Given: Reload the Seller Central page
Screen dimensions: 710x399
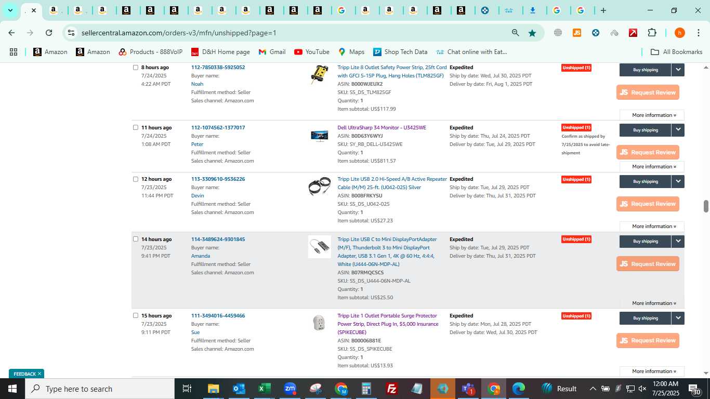Looking at the screenshot, I should point(49,33).
